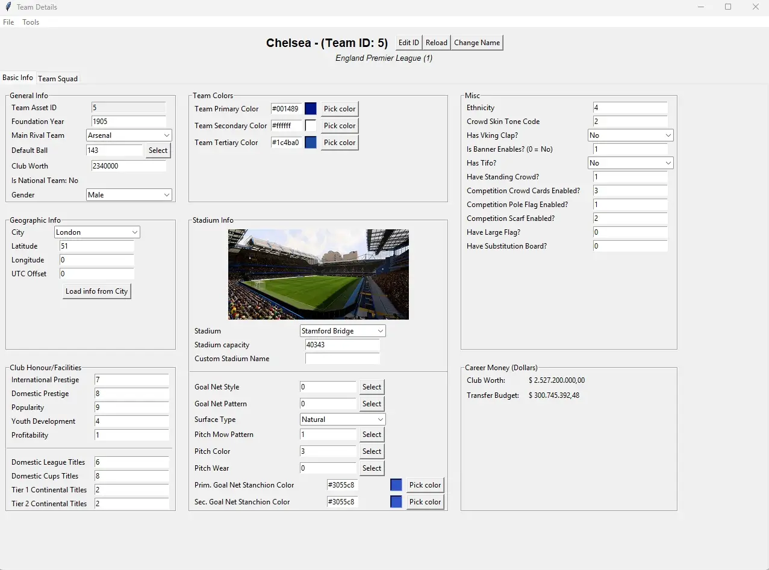Click the Latitude input field
The height and width of the screenshot is (570, 769).
point(97,246)
